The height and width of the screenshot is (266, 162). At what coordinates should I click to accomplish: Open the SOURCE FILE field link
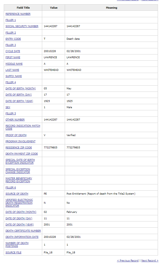[x=13, y=253]
